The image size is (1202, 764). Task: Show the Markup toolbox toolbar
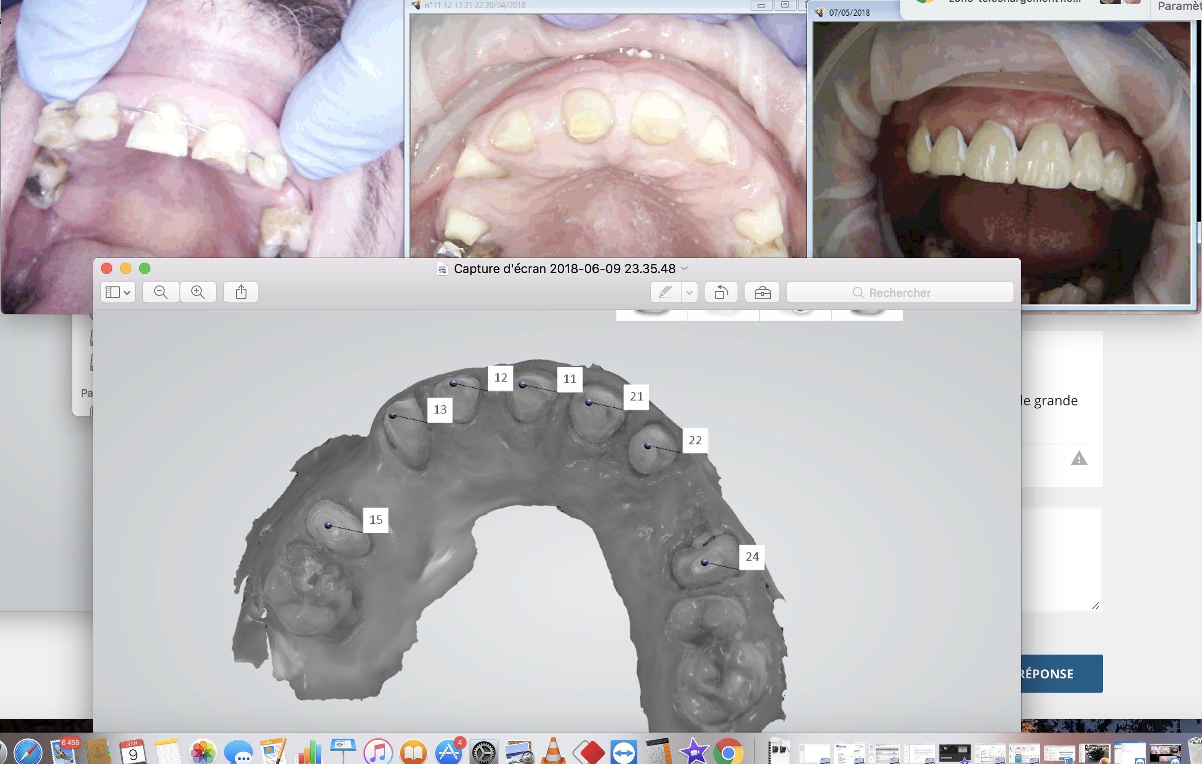[x=762, y=292]
